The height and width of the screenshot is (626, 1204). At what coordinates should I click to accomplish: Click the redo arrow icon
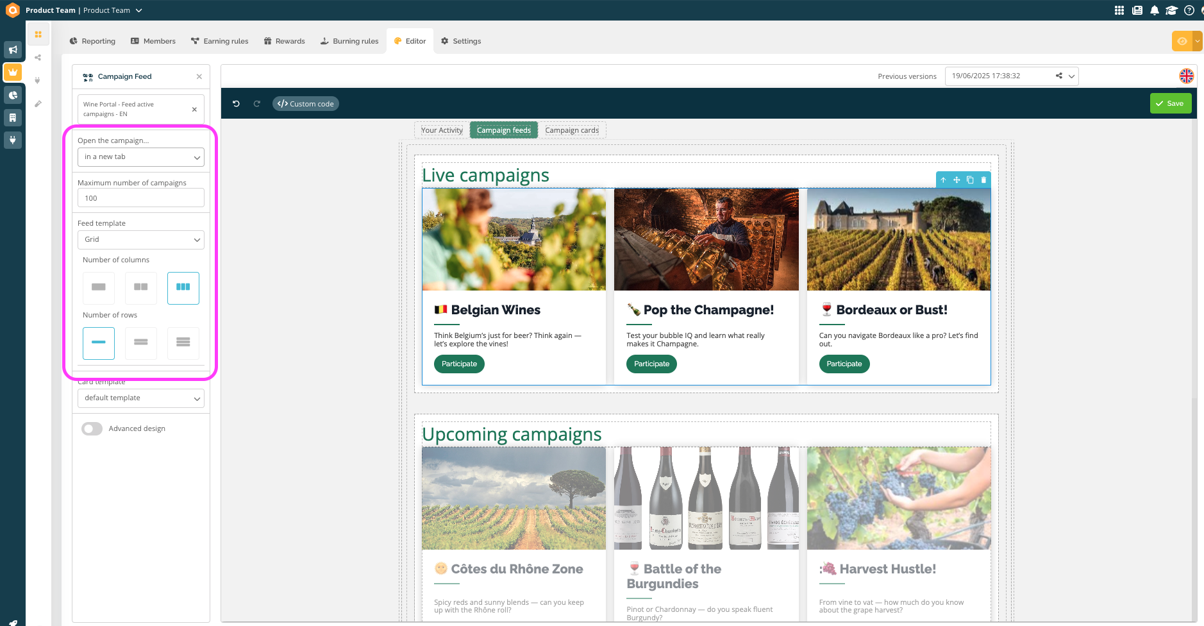257,104
